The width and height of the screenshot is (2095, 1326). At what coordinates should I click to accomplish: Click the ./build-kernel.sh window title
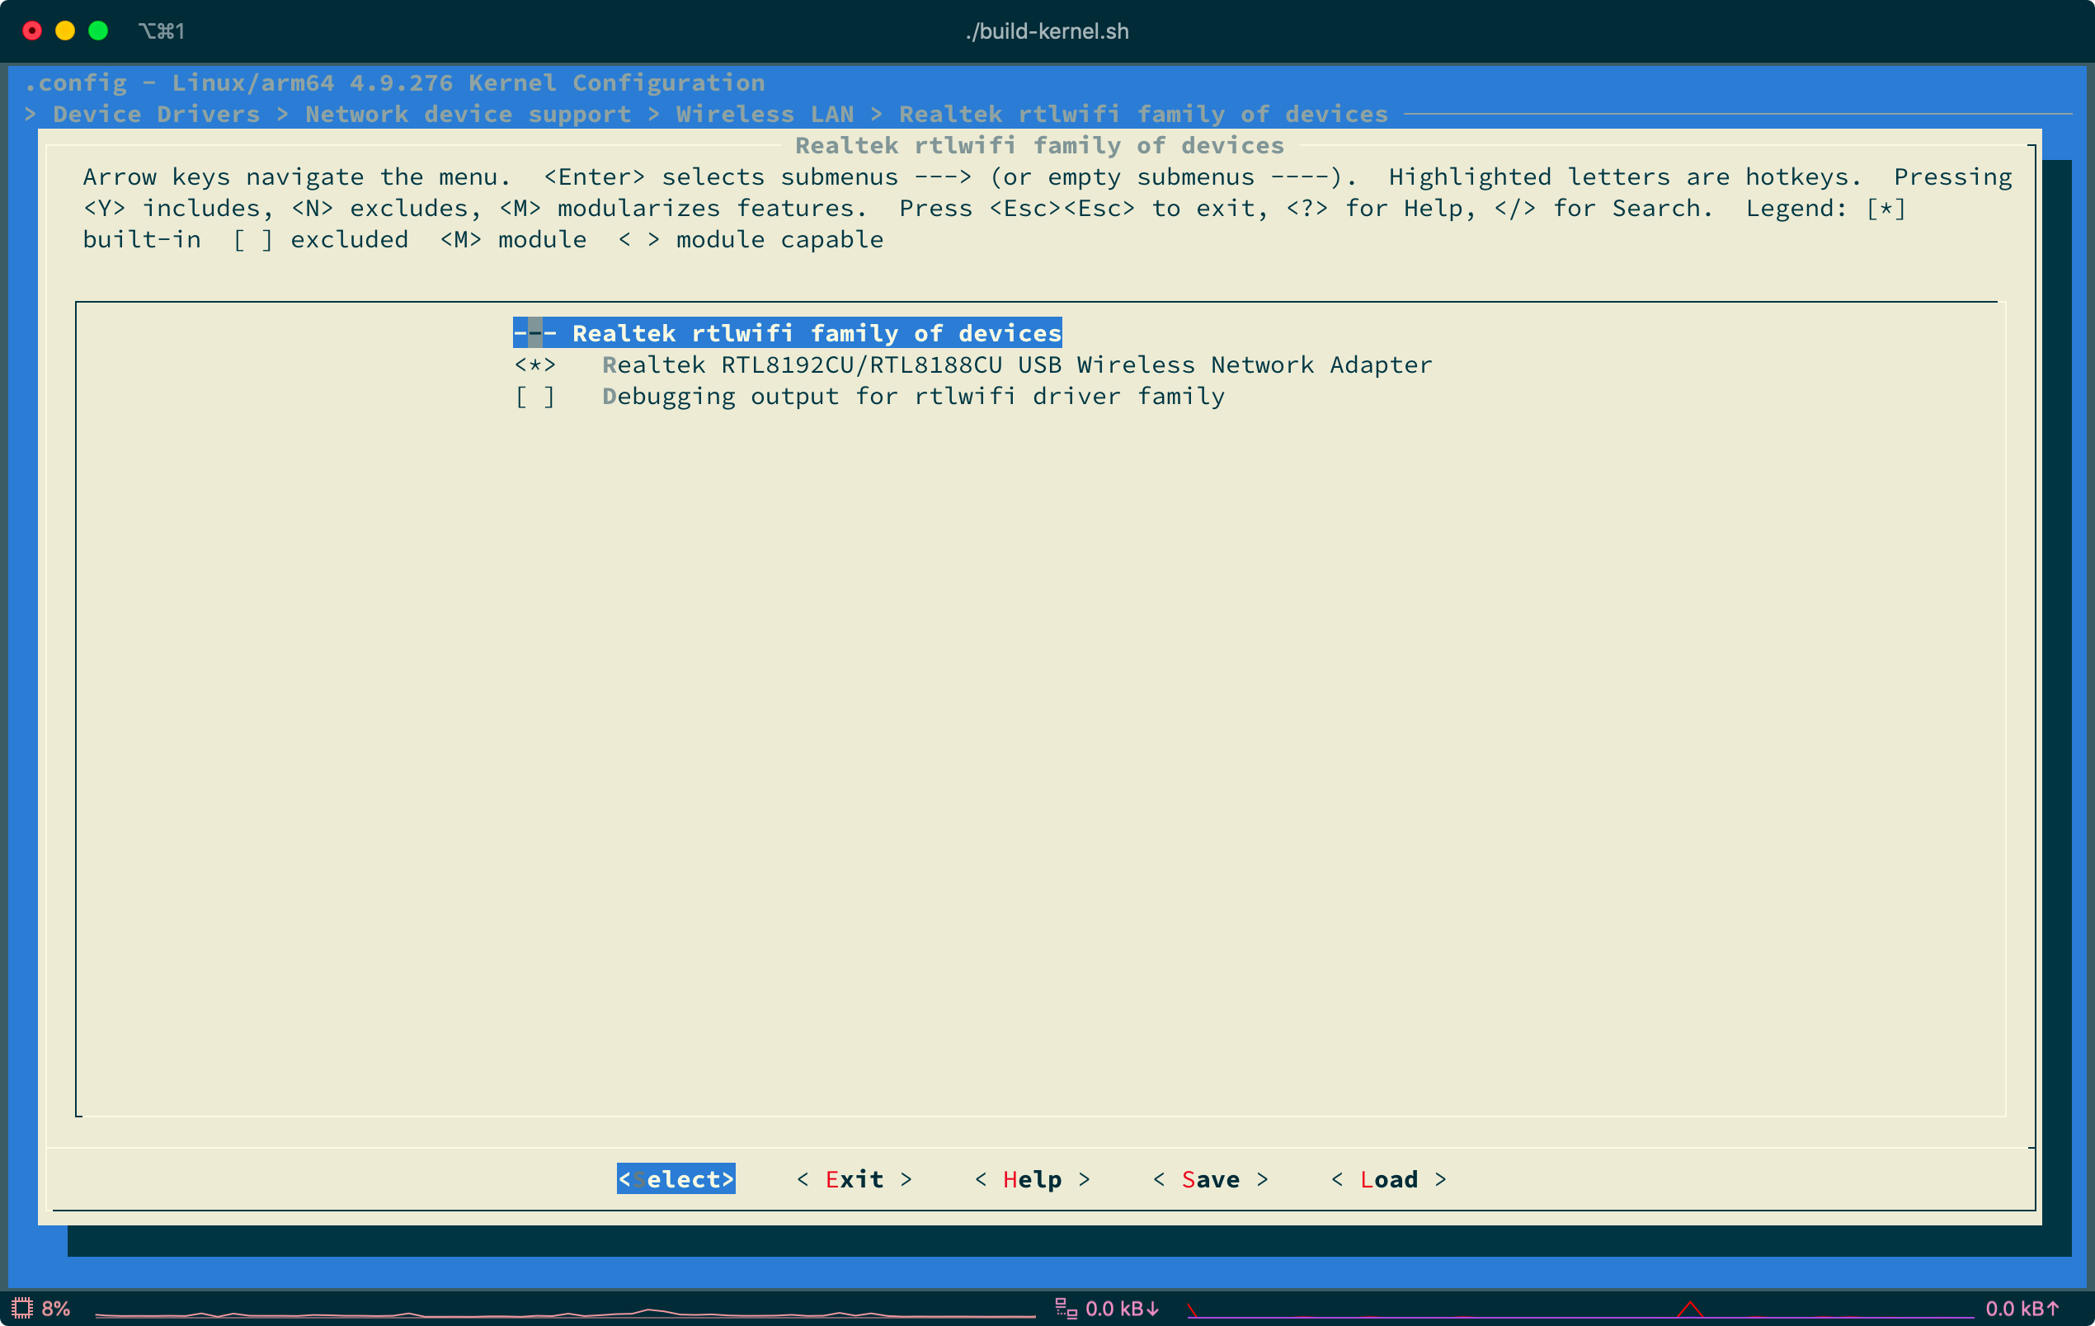coord(1047,31)
